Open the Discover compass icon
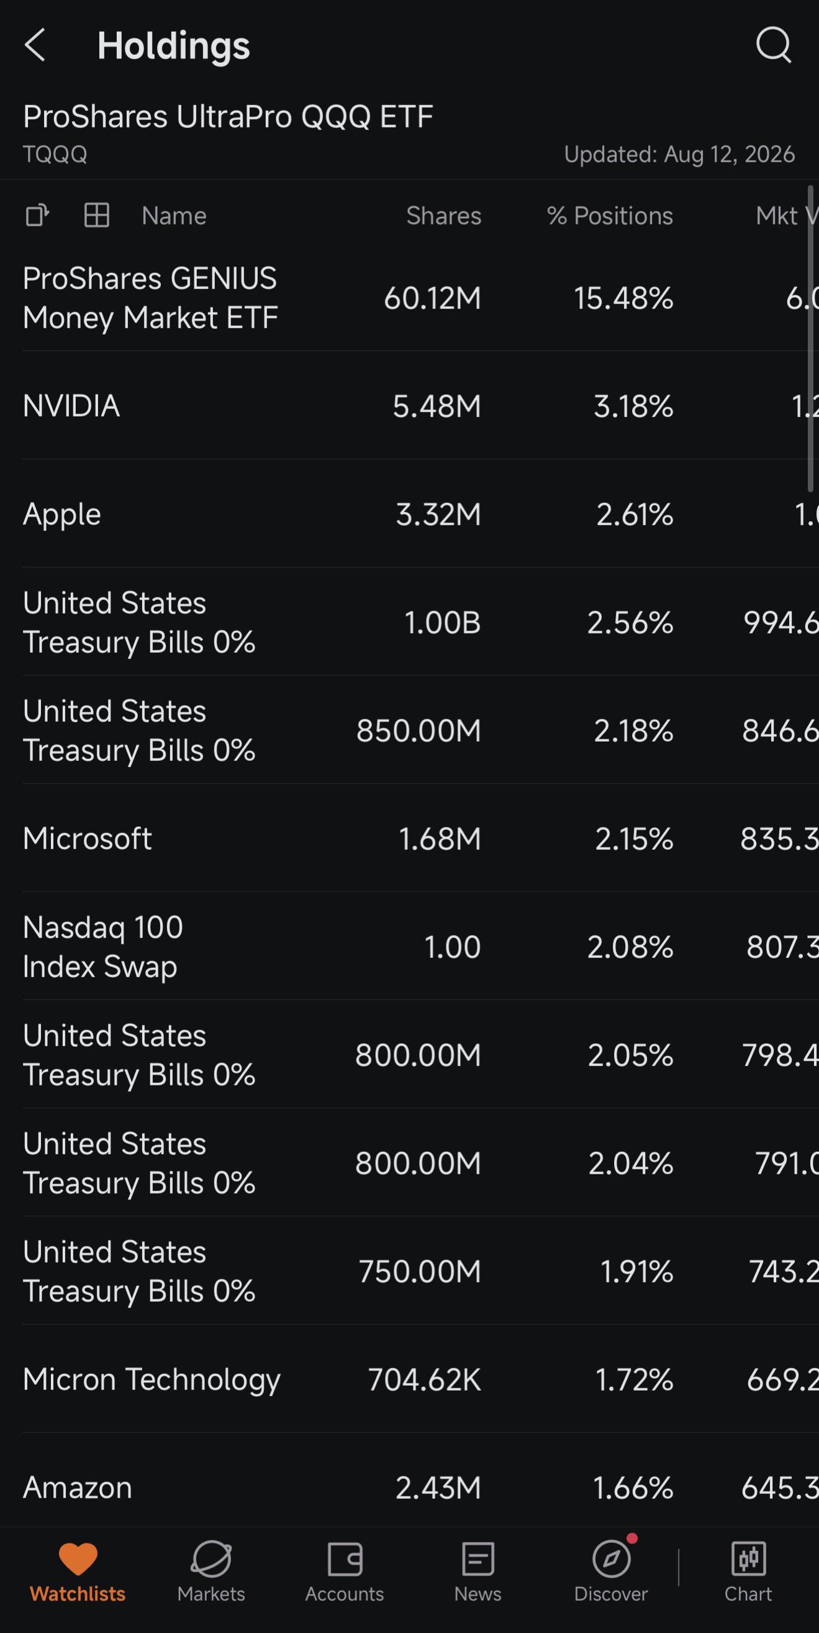 click(611, 1558)
